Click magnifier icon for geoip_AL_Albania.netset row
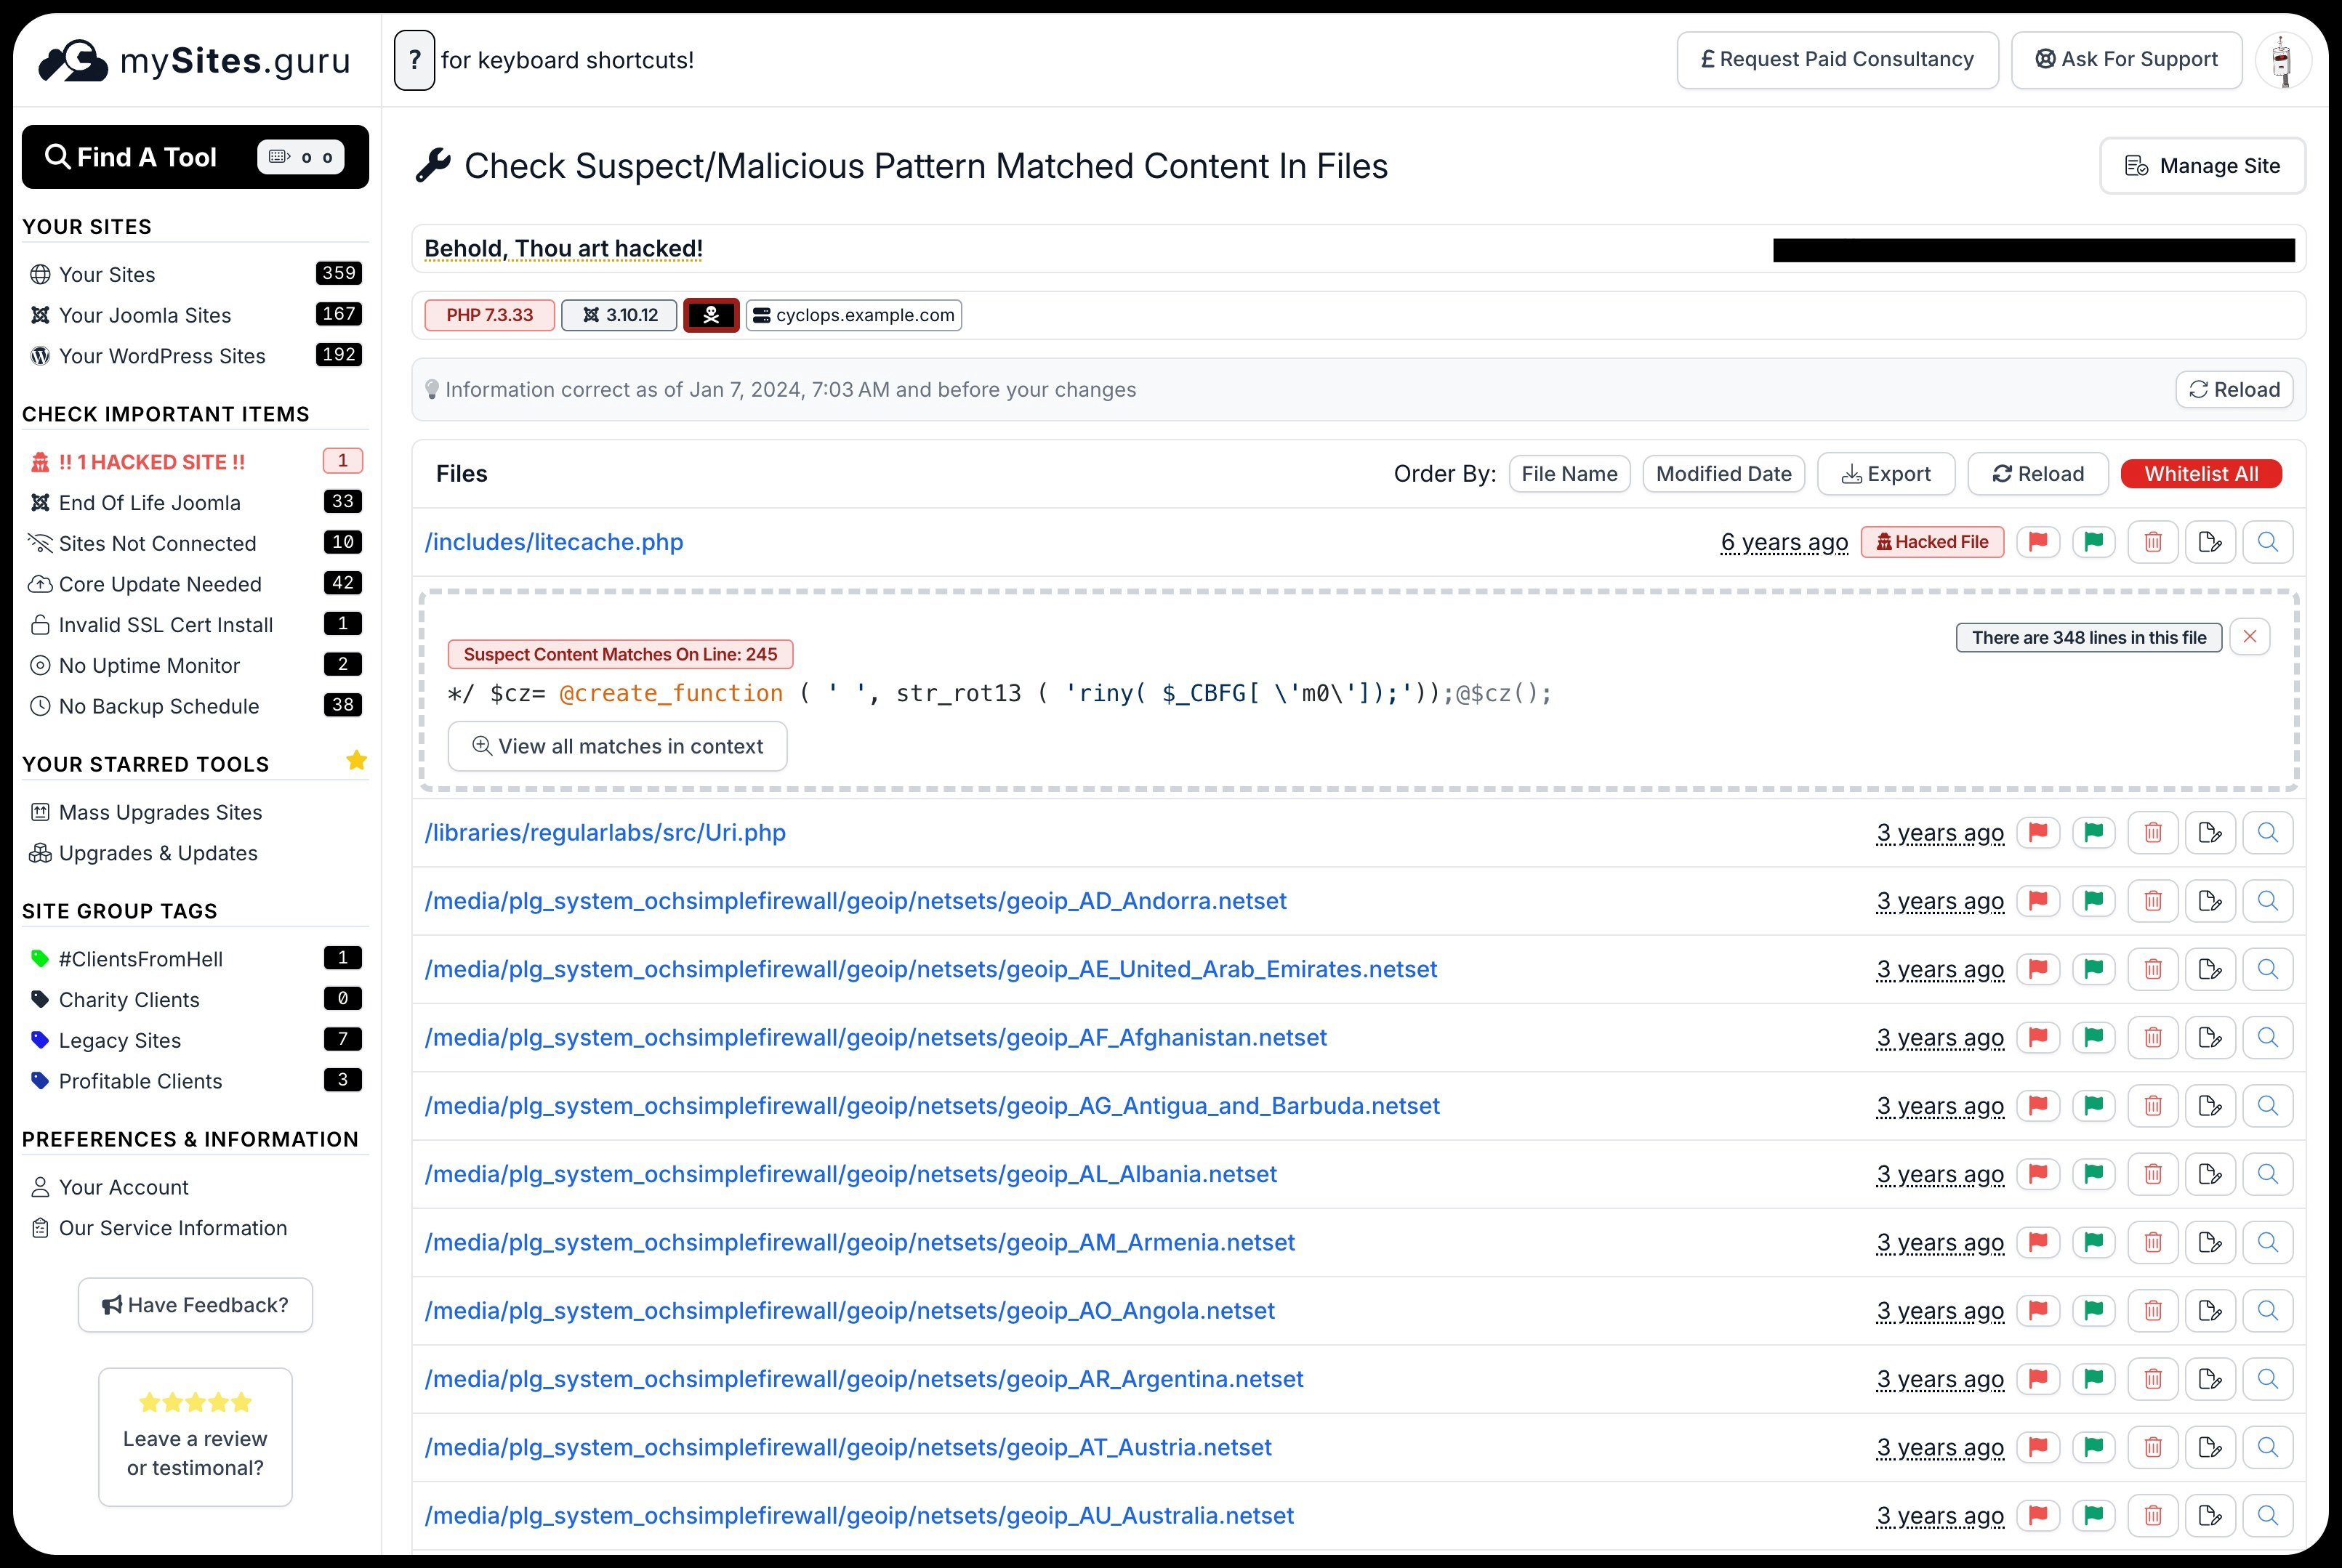 [x=2267, y=1174]
